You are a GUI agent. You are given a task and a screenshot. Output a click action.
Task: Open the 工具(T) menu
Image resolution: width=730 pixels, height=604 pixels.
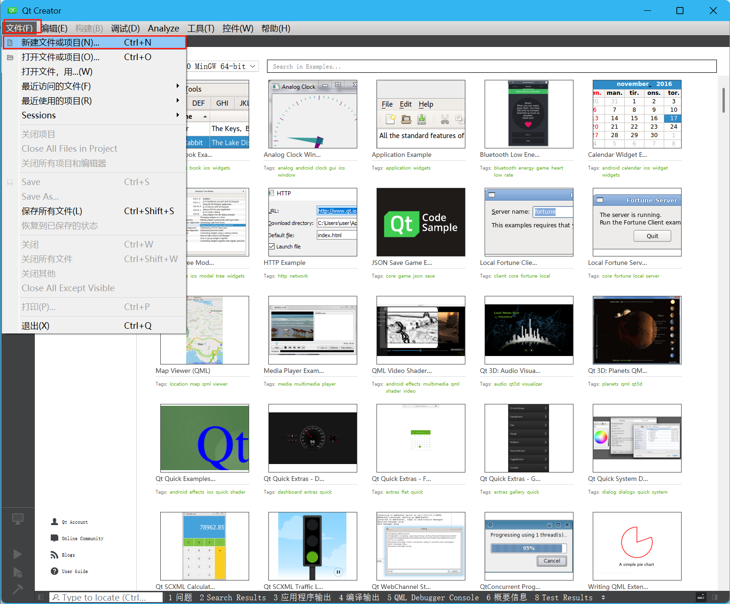201,28
